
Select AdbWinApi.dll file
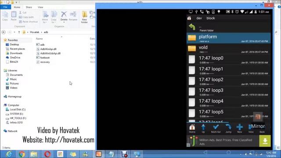click(46, 49)
